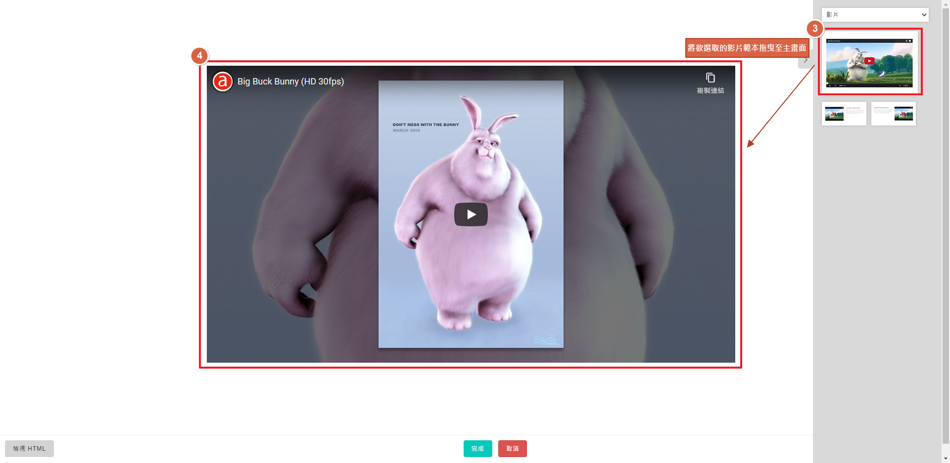
Task: Click the Peach logo on the poster
Action: (x=546, y=340)
